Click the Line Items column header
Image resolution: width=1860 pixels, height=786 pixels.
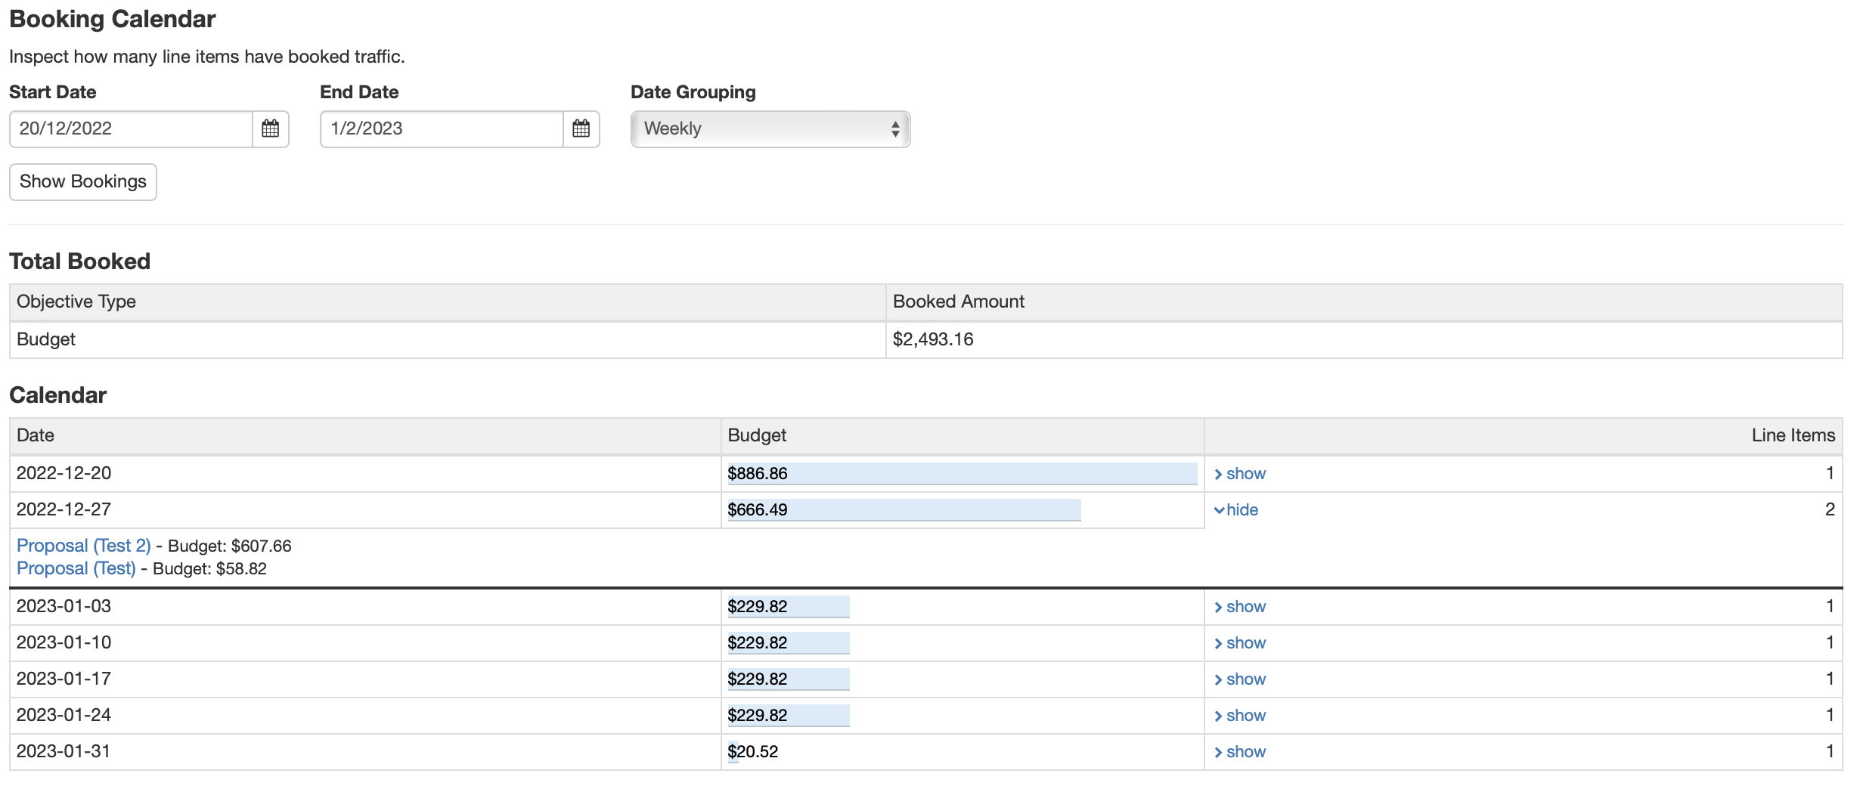coord(1793,435)
